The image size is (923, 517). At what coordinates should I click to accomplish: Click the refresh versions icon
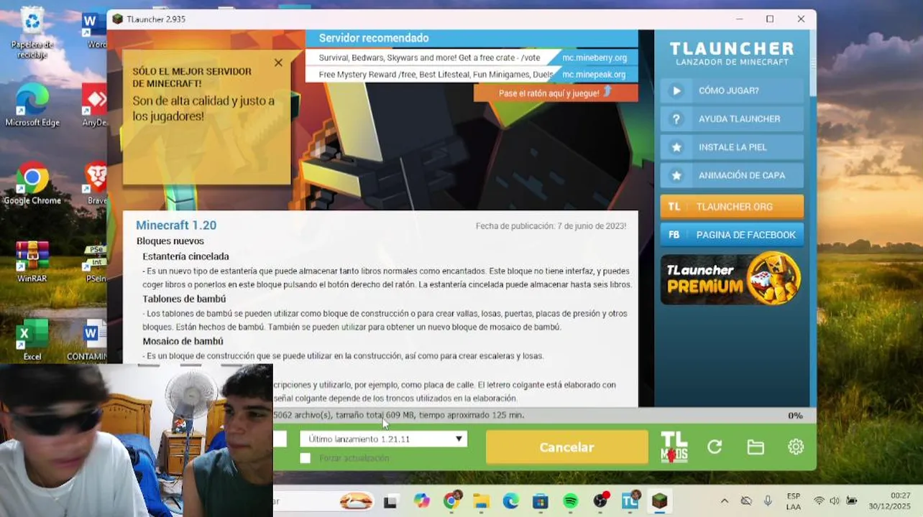pos(715,447)
